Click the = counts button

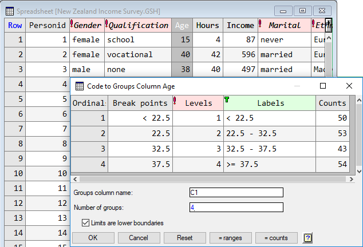pos(275,238)
